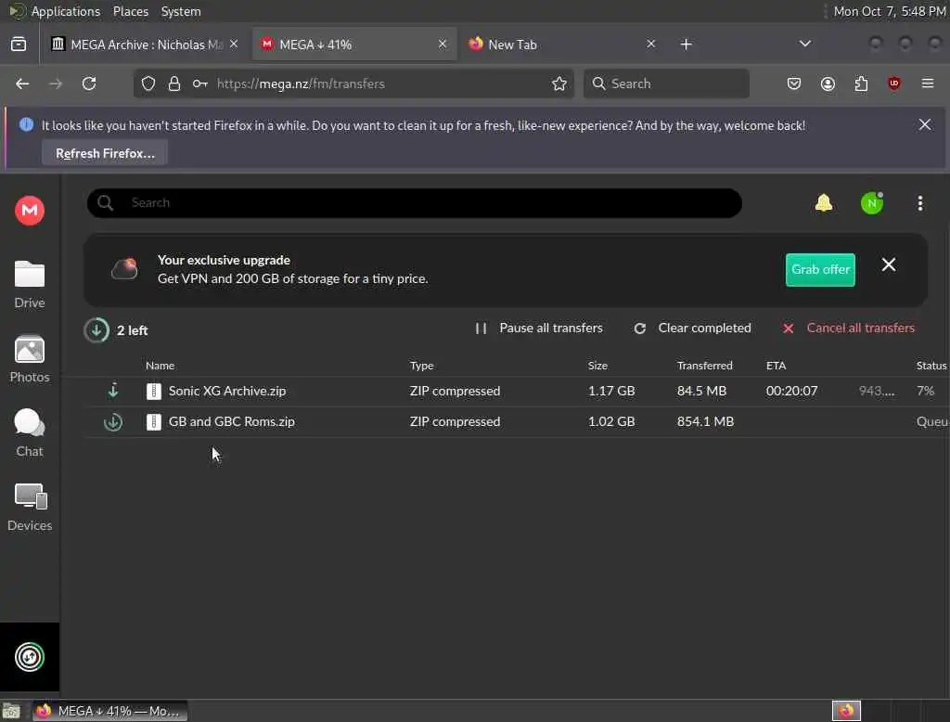The height and width of the screenshot is (722, 950).
Task: Open the Chat section
Action: pyautogui.click(x=29, y=432)
